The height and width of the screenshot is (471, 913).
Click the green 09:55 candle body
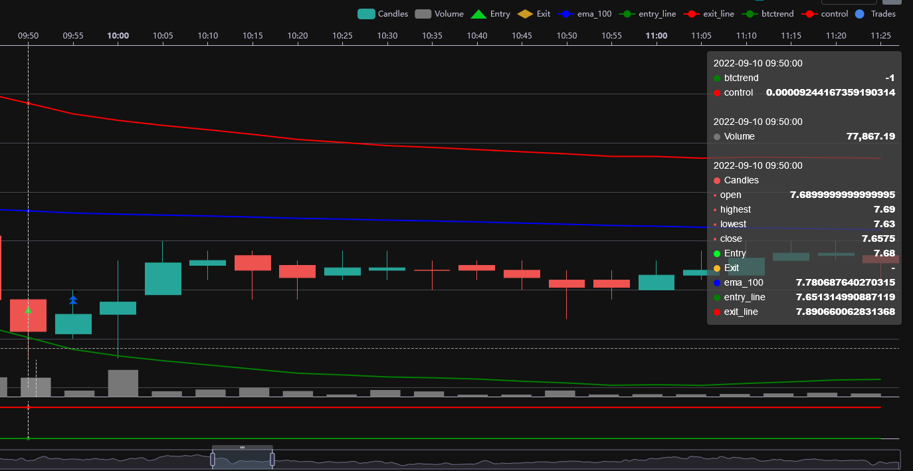73,324
